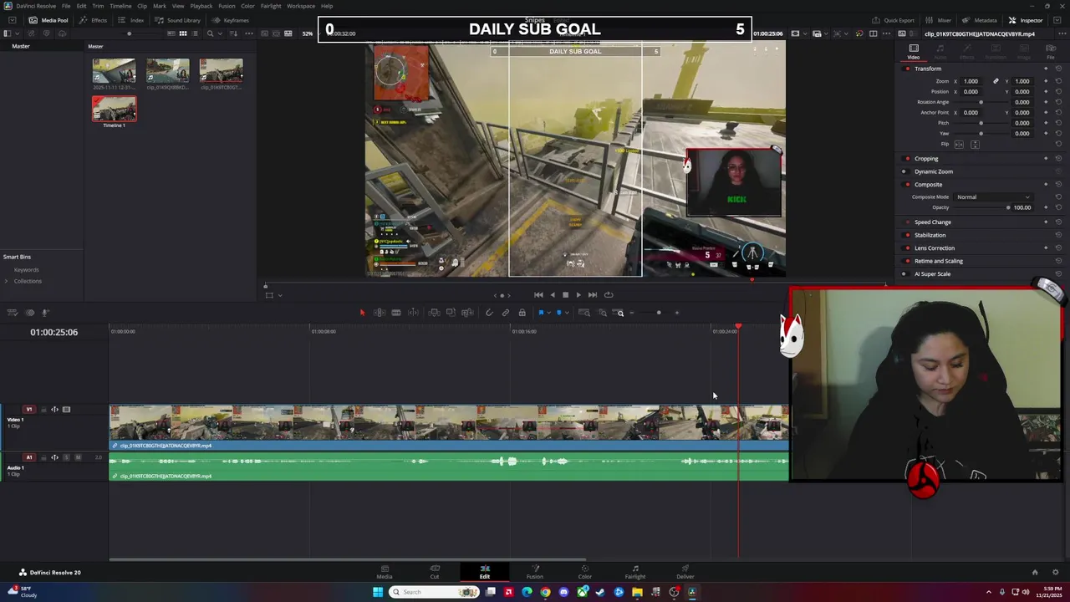1070x602 pixels.
Task: Open the Metadata panel
Action: click(980, 20)
